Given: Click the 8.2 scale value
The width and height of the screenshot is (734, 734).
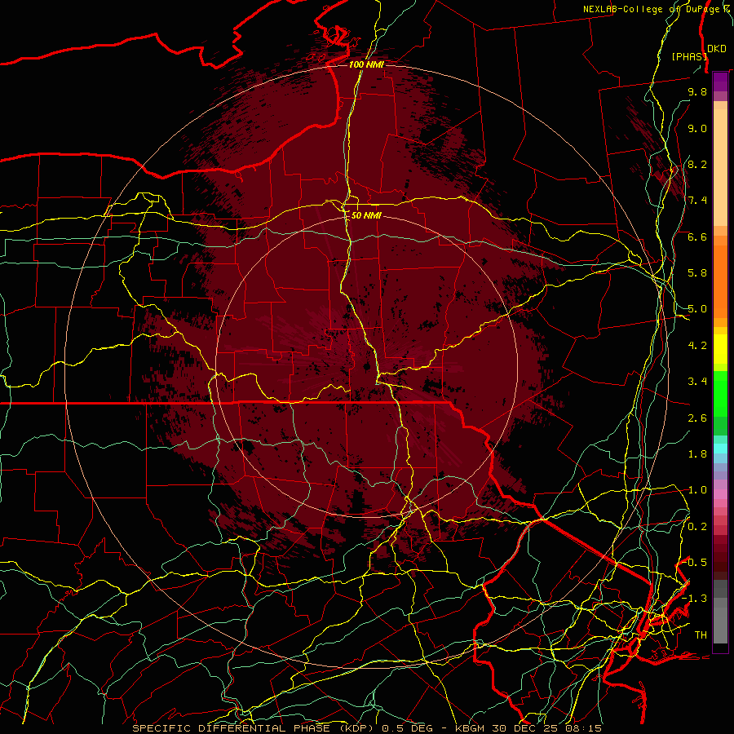Looking at the screenshot, I should point(697,164).
